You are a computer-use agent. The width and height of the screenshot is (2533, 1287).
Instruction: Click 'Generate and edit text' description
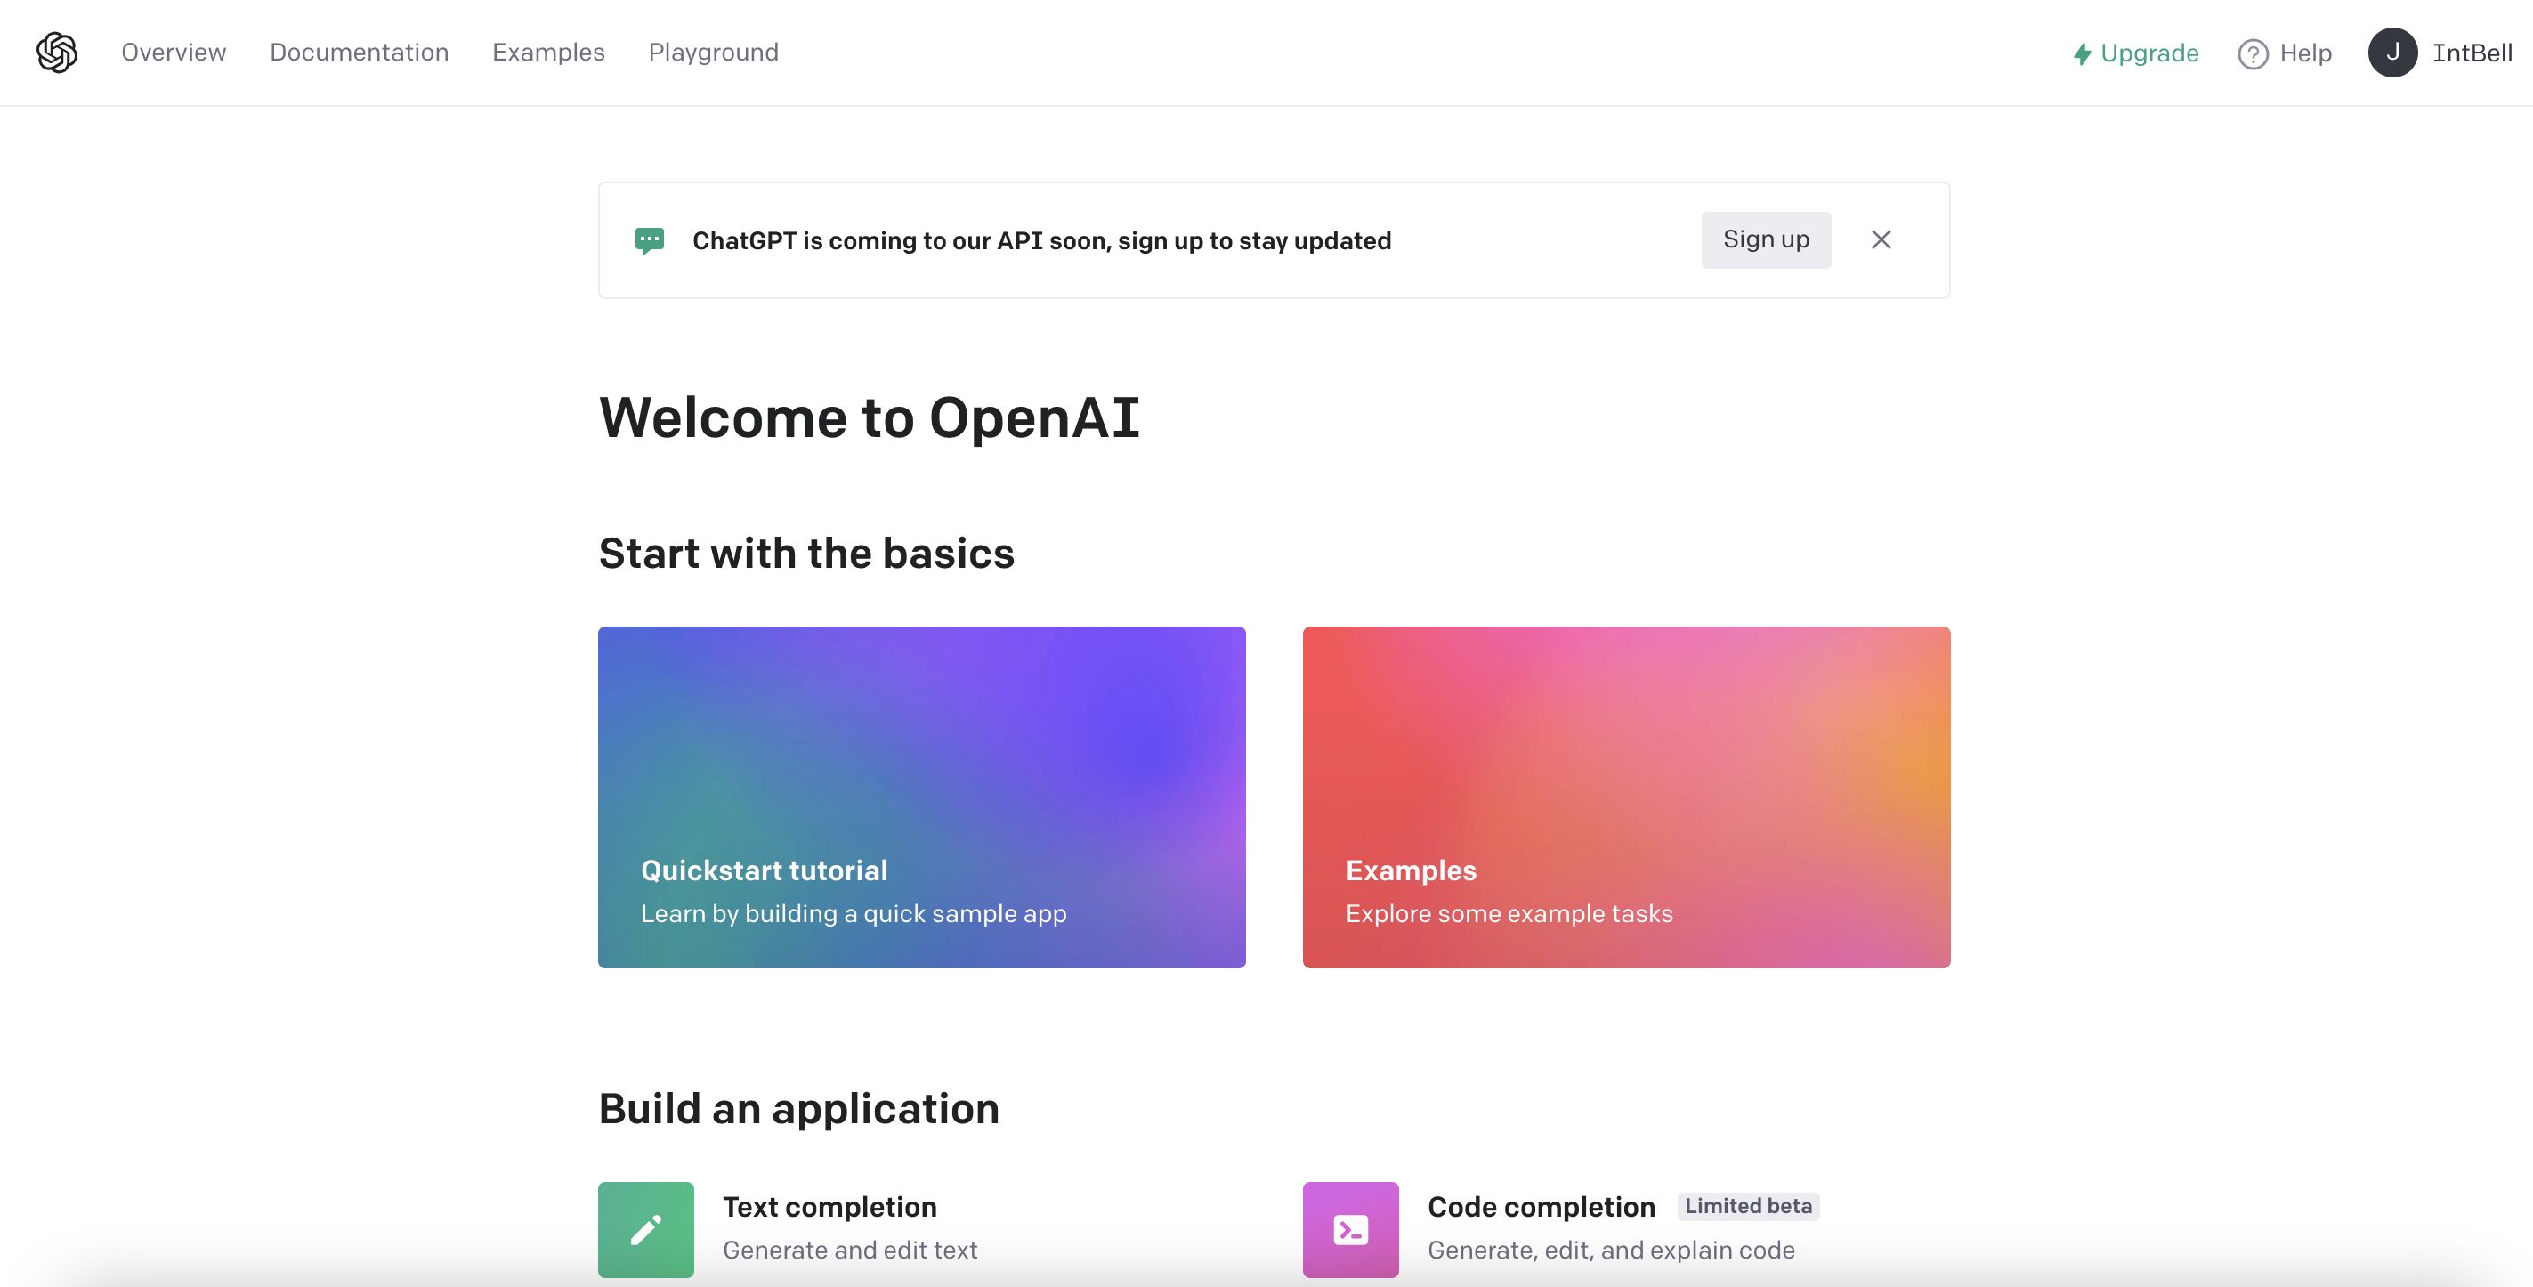pyautogui.click(x=850, y=1250)
